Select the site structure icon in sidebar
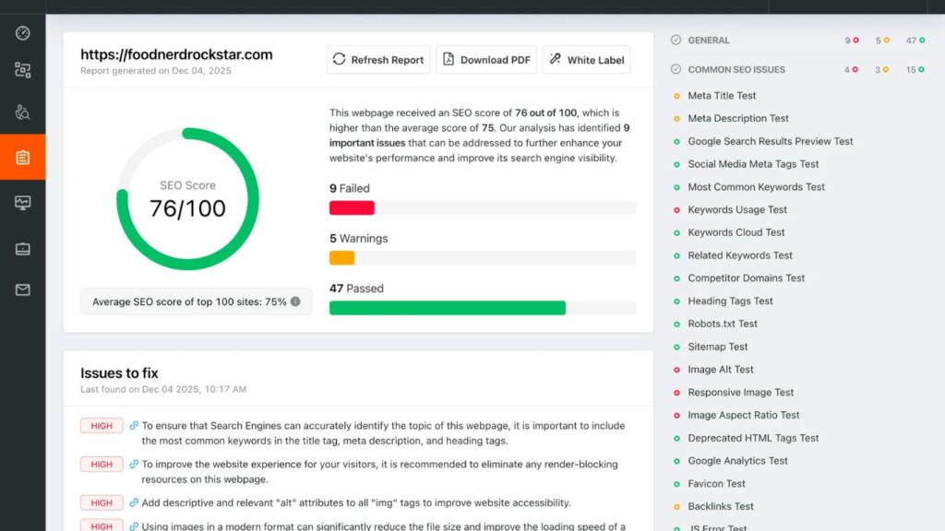This screenshot has height=531, width=945. [23, 69]
